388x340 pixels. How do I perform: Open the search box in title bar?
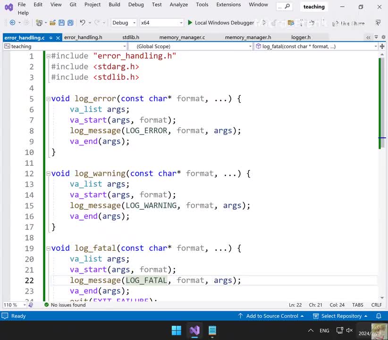pyautogui.click(x=284, y=7)
